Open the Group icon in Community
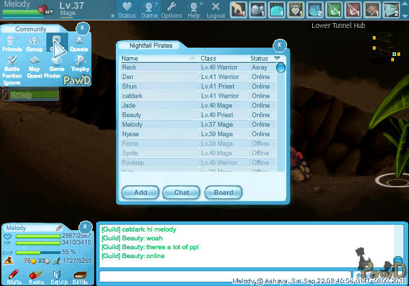 (x=34, y=44)
